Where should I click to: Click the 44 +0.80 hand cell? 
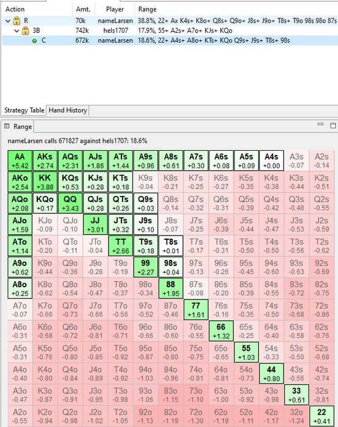(x=271, y=373)
